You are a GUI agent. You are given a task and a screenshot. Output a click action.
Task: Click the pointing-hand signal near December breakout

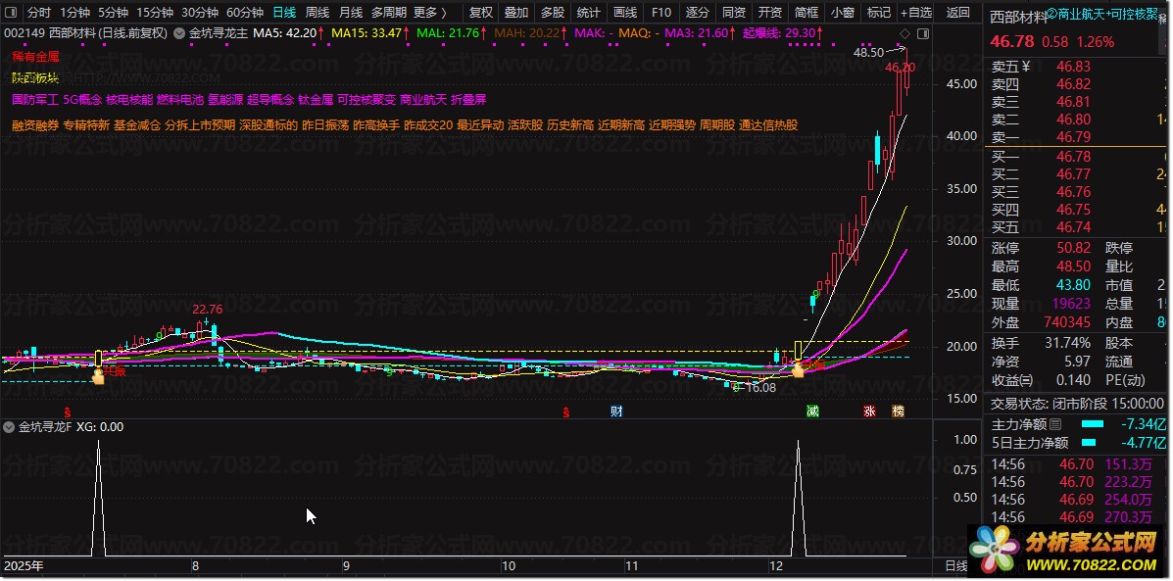pyautogui.click(x=799, y=368)
